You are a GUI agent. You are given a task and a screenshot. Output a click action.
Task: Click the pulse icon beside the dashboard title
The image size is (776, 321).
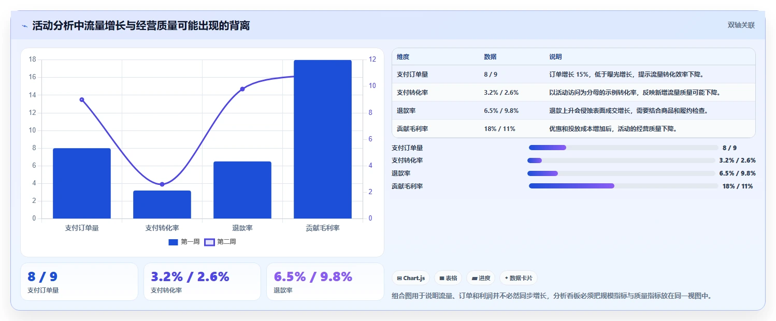(24, 26)
